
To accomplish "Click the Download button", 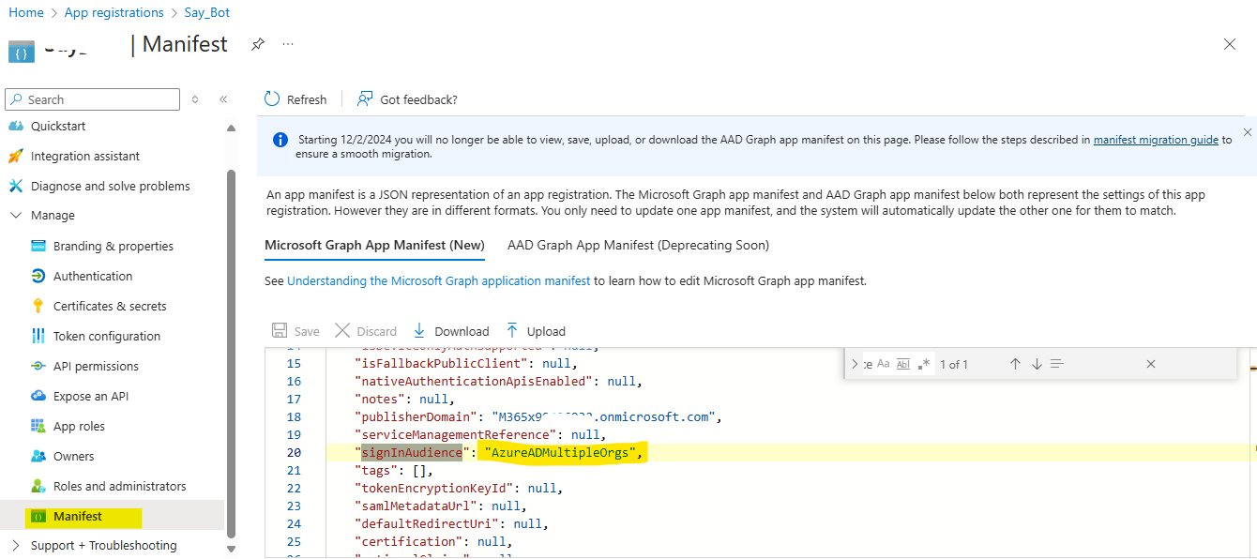I will 450,331.
